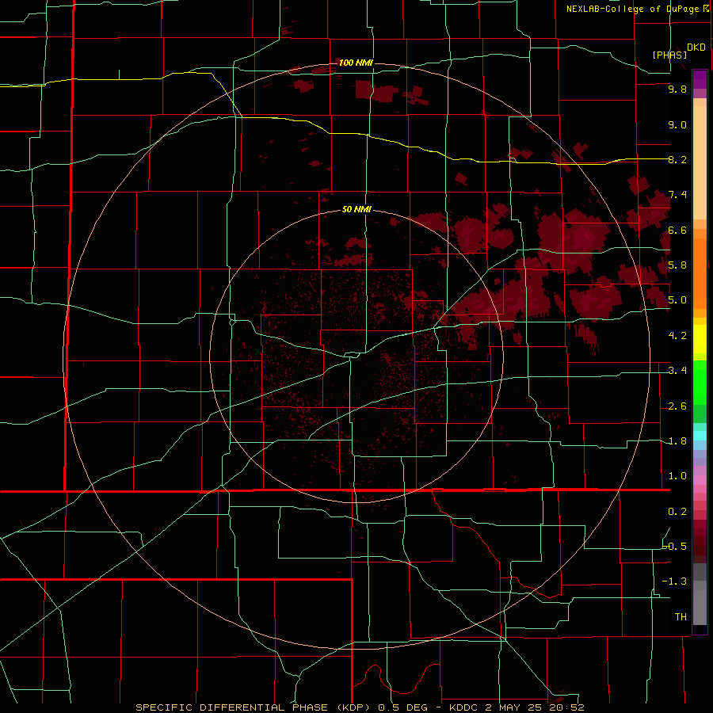Viewport: 713px width, 713px height.
Task: Click the -0.5 legend value
Action: tap(675, 546)
